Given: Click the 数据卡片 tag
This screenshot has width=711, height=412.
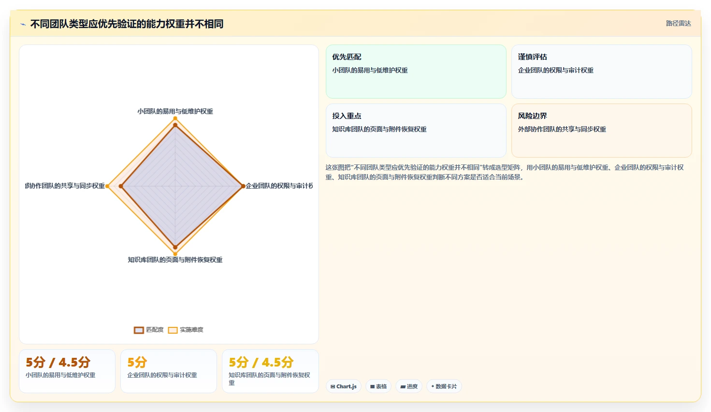Looking at the screenshot, I should point(444,386).
